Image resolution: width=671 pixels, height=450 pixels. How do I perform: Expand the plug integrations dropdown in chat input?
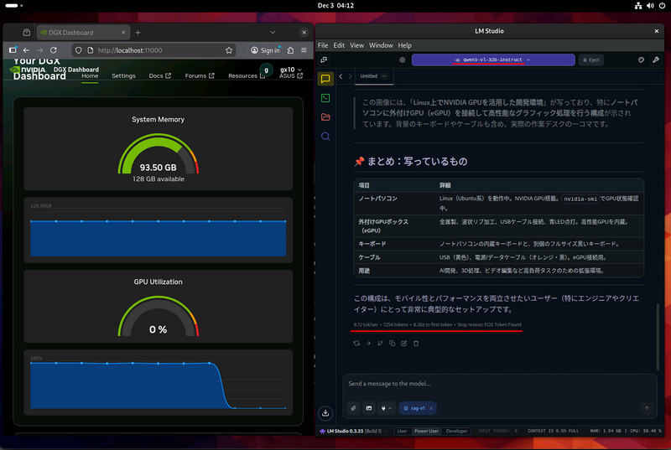[386, 408]
